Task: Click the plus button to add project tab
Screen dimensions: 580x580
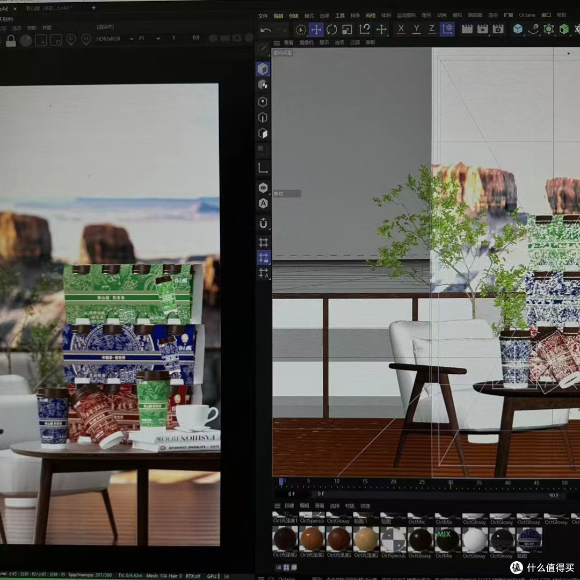Action: point(93,8)
